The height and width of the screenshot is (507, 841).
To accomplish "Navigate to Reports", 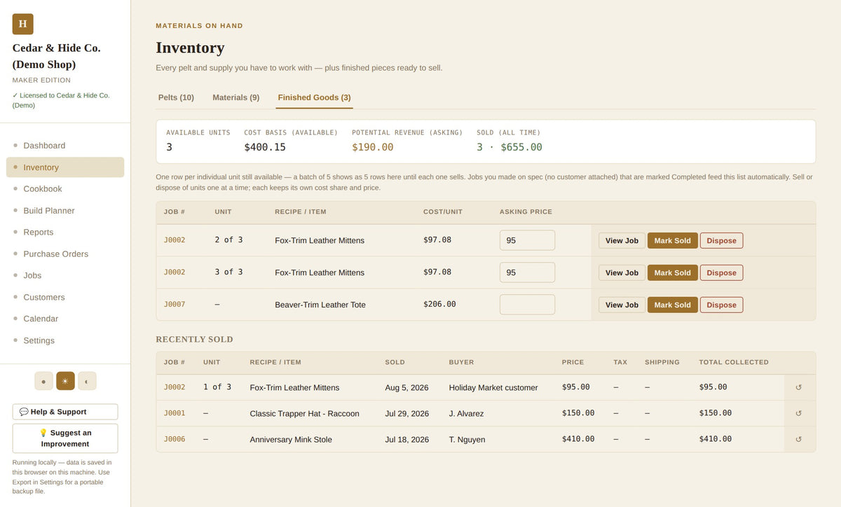I will pos(65,232).
